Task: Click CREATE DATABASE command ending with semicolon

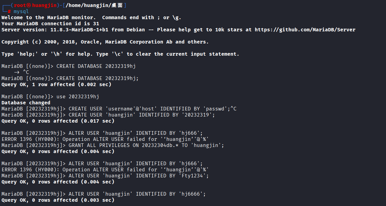Action: coord(97,79)
